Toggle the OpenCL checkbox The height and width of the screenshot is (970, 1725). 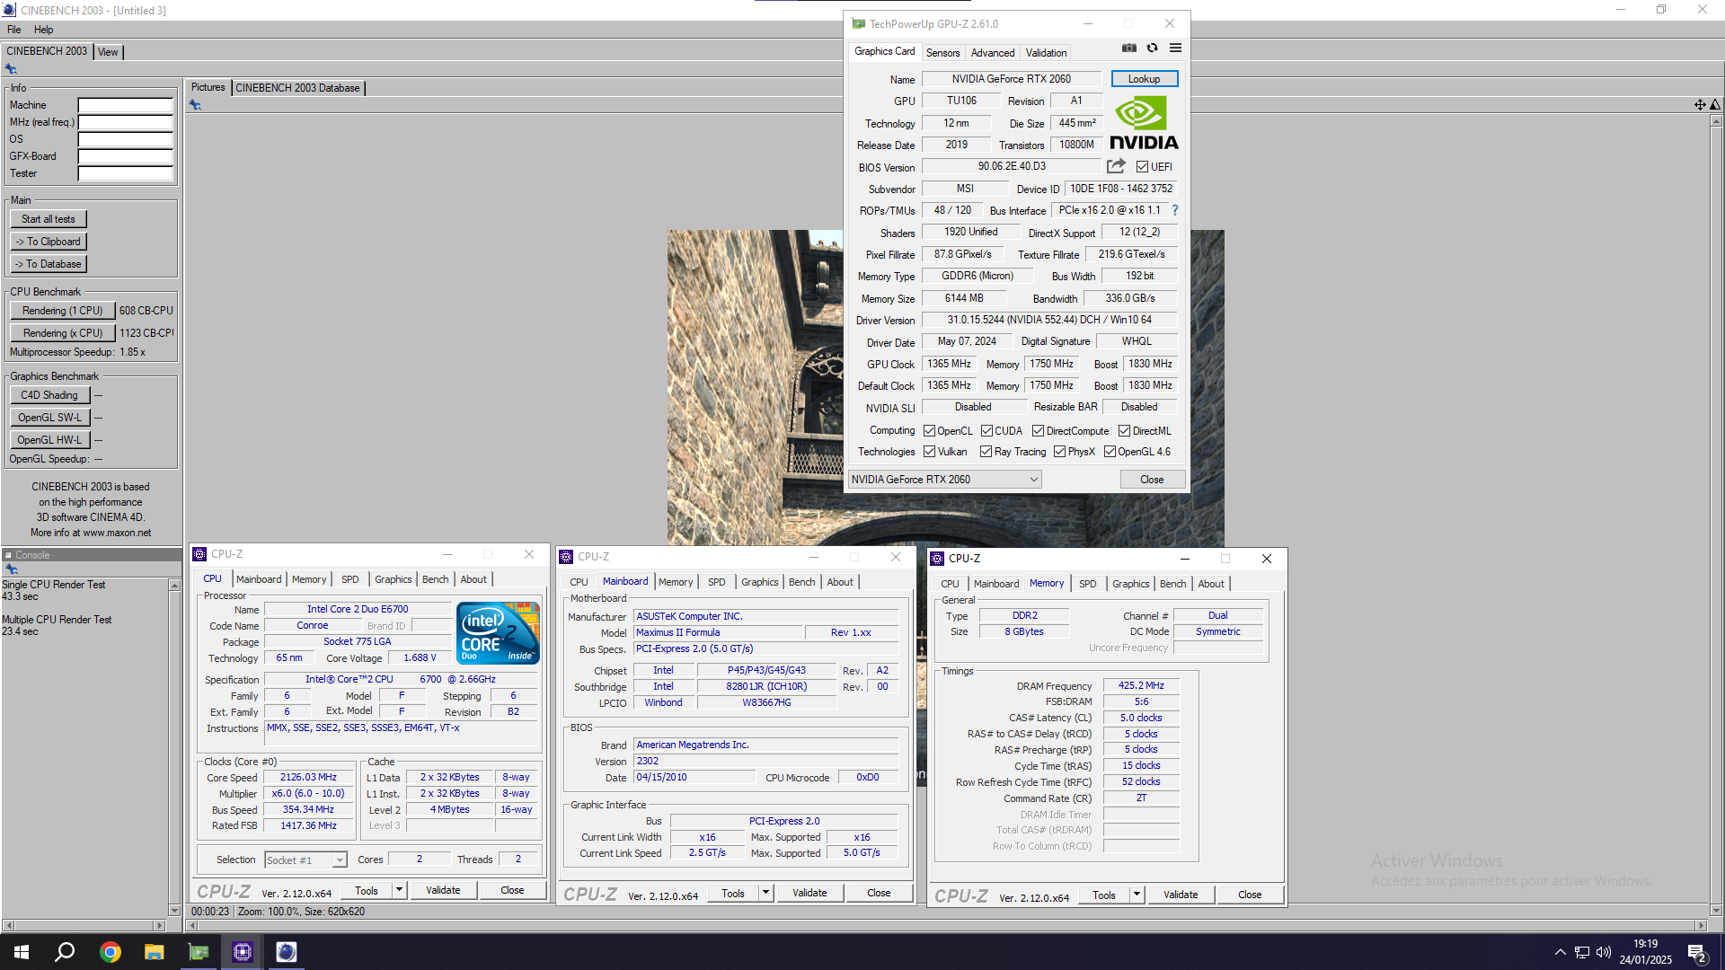(x=929, y=431)
